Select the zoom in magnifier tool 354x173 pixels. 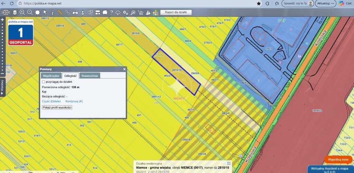tap(22, 12)
